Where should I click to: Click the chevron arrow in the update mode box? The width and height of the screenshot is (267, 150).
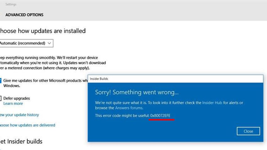49,43
